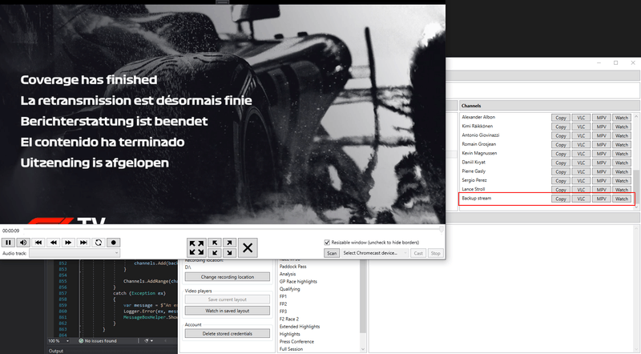Click the fast forward double-arrow icon
641x354 pixels.
click(68, 243)
